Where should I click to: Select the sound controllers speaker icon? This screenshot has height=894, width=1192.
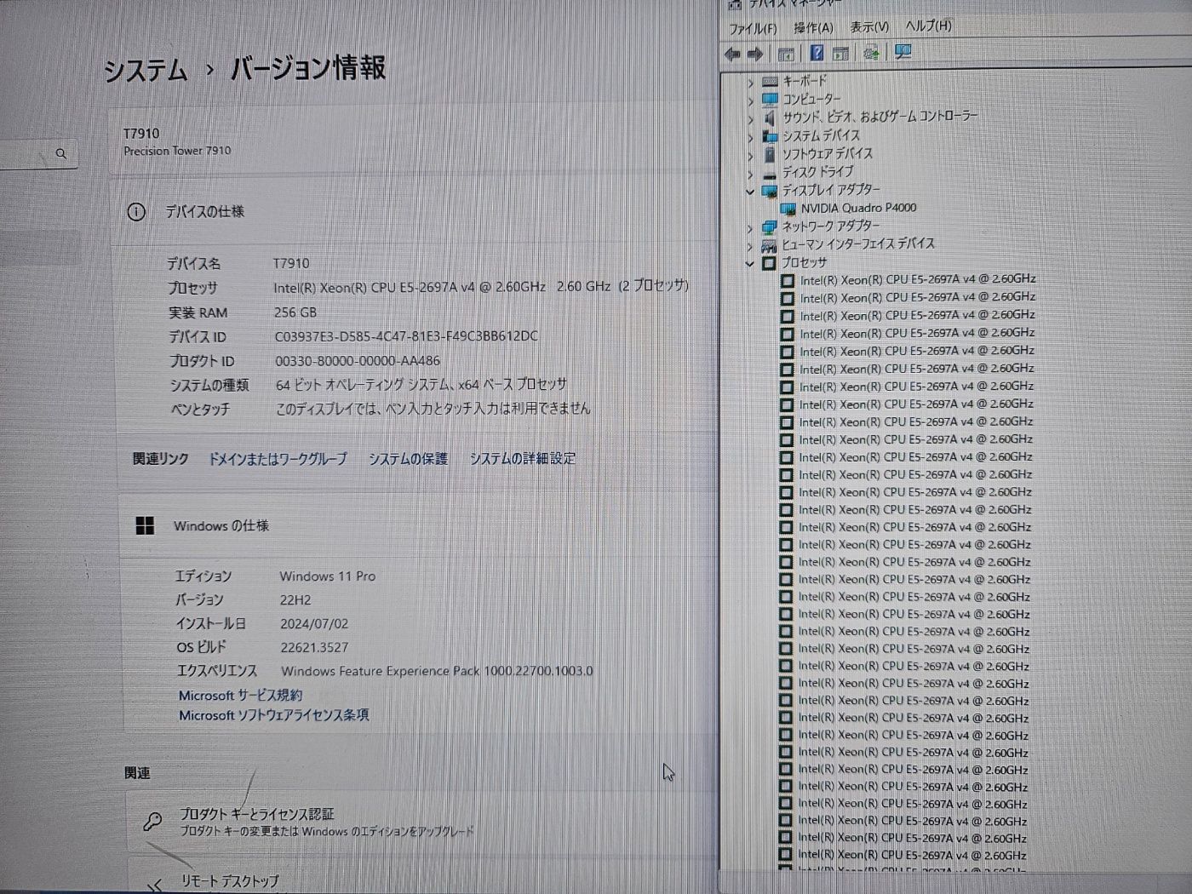coord(770,117)
